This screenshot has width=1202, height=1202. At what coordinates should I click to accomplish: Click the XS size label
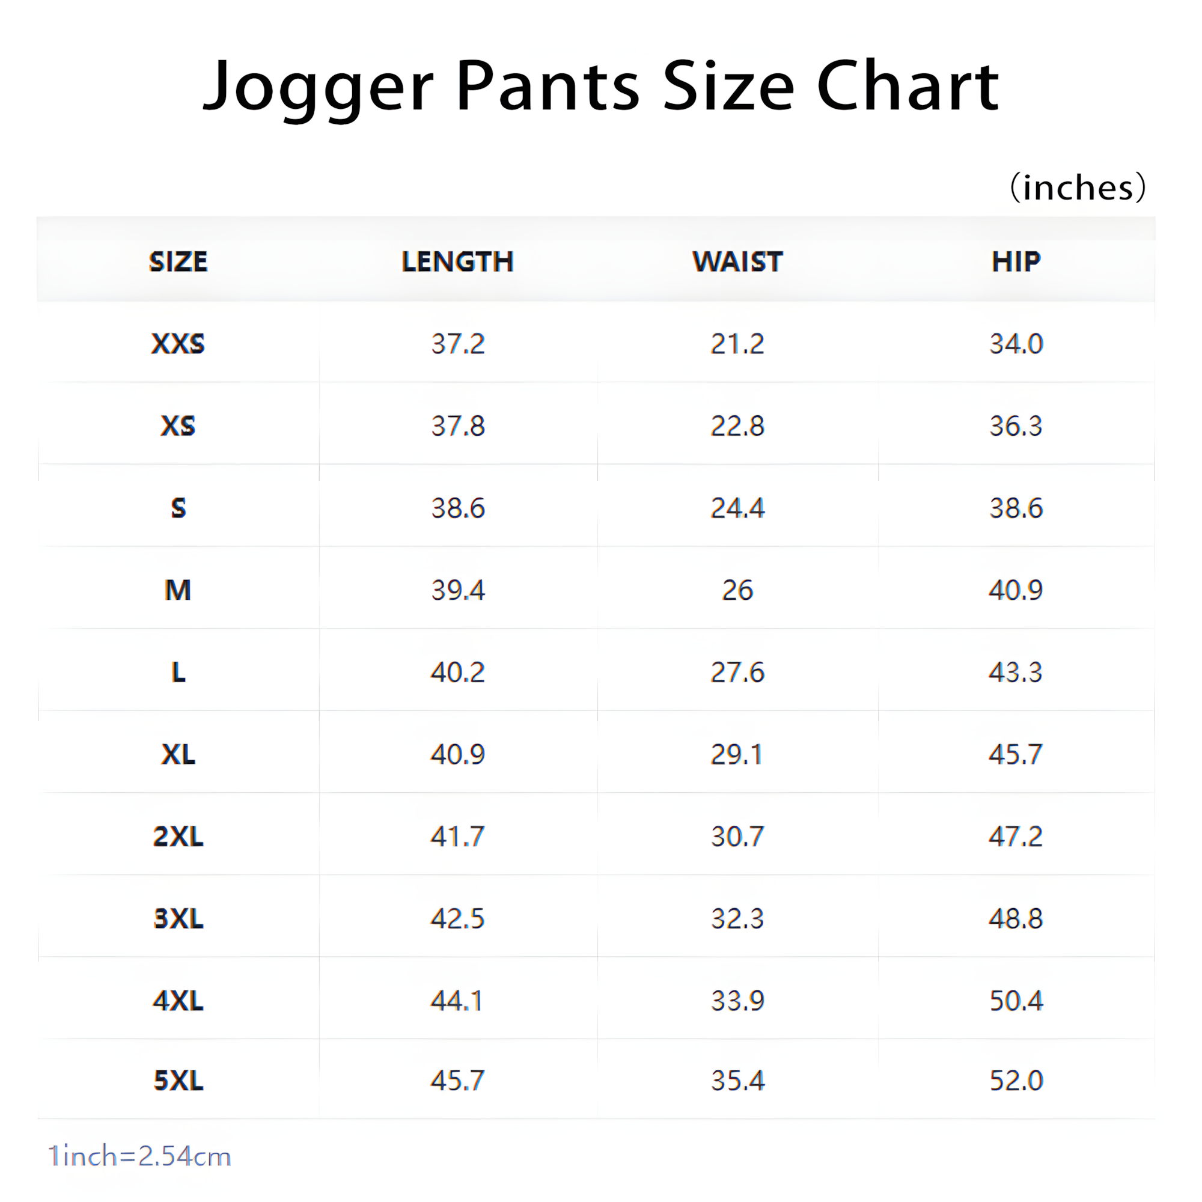tap(178, 426)
